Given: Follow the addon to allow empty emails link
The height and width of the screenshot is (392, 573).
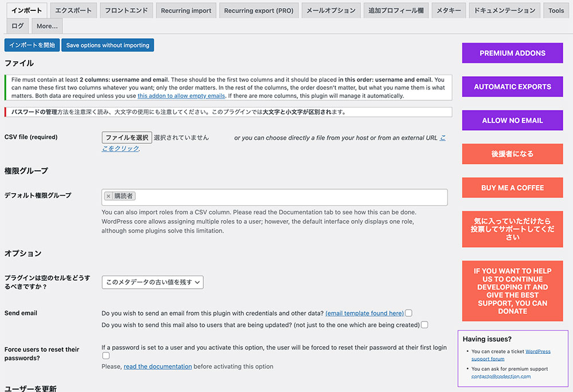Looking at the screenshot, I should click(181, 96).
